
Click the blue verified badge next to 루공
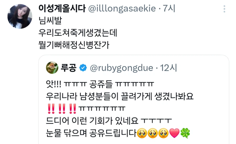point(83,68)
